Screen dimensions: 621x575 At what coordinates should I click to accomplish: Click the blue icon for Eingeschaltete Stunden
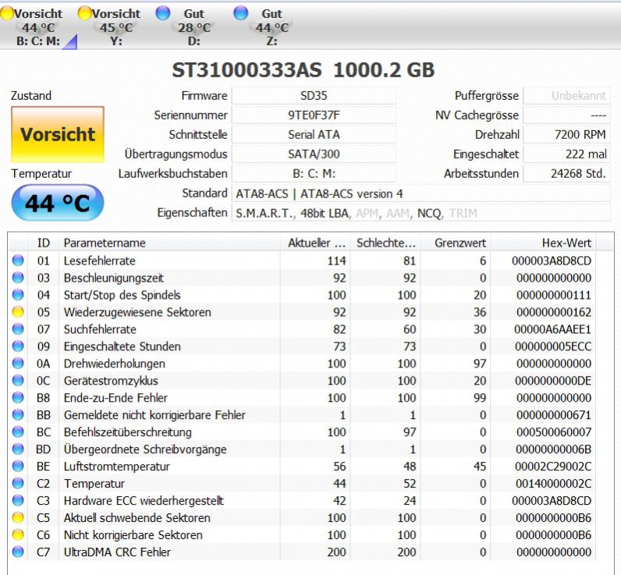point(18,346)
